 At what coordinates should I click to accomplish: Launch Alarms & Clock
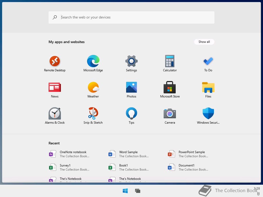[55, 116]
